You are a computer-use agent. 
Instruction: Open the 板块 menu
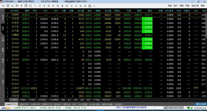tap(170, 6)
